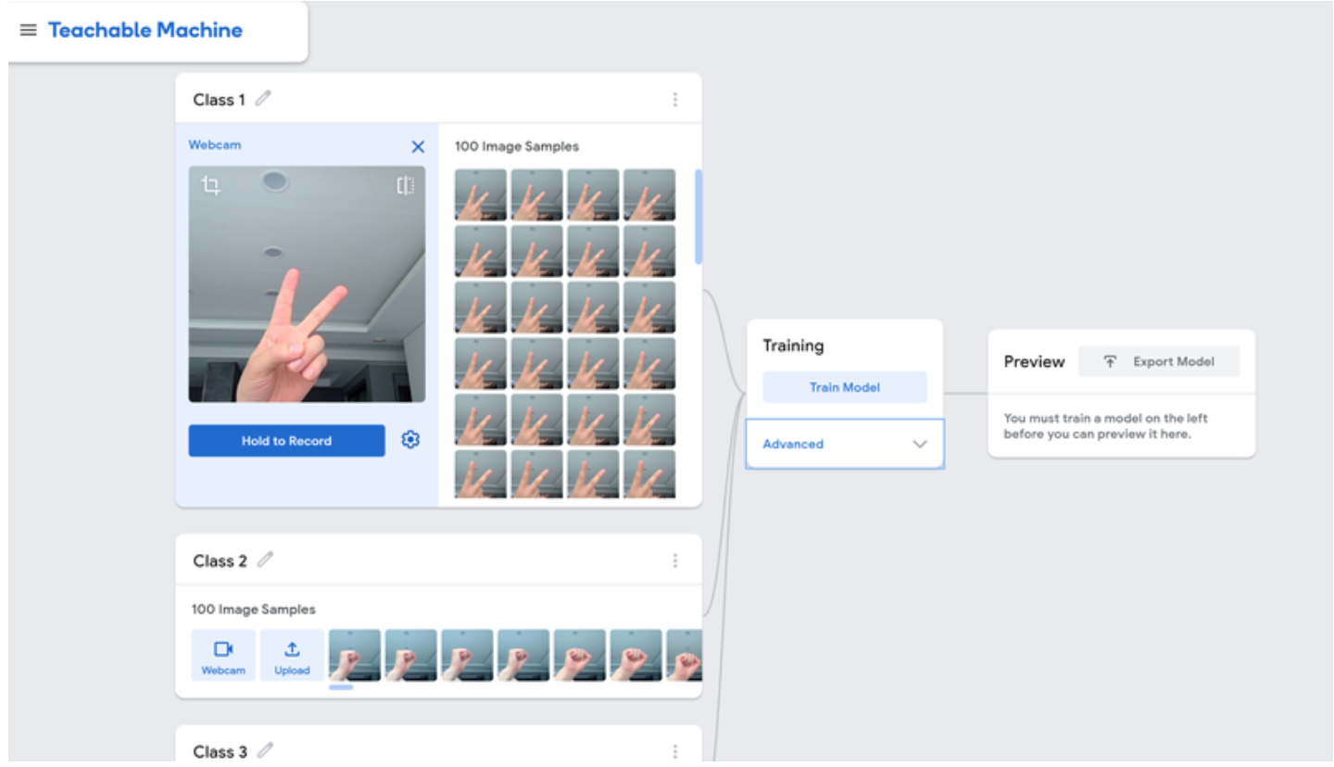The height and width of the screenshot is (767, 1334).
Task: Close the Class 1 webcam panel
Action: [418, 146]
